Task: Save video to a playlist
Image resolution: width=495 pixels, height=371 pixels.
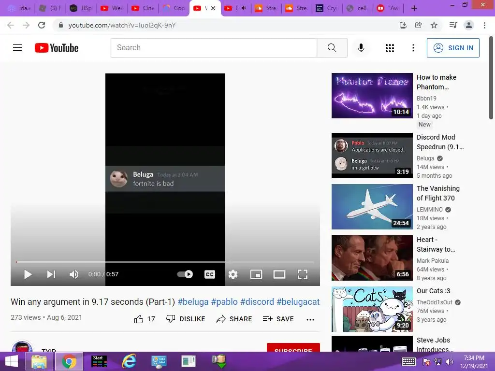Action: click(x=278, y=319)
